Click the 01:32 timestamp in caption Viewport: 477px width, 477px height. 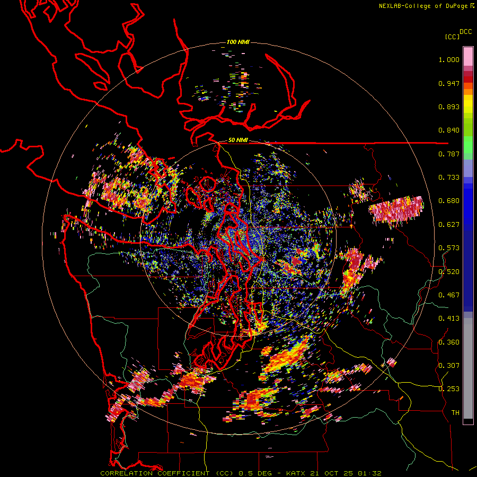coord(370,473)
